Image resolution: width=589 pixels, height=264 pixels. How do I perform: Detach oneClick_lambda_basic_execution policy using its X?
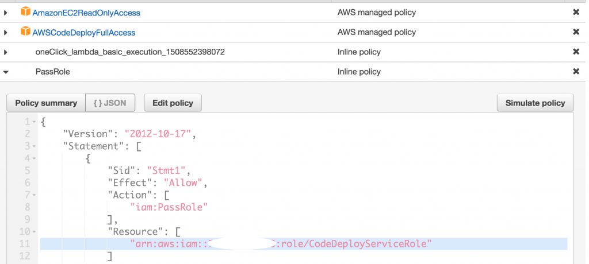[x=576, y=52]
